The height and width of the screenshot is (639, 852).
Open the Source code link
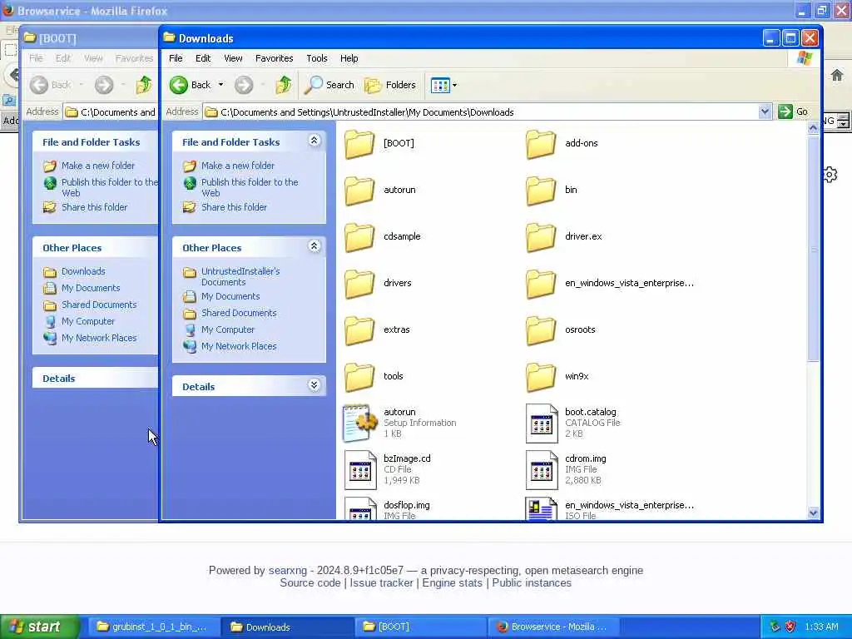point(310,583)
